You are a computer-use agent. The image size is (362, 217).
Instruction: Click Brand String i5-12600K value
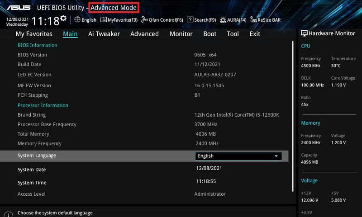click(x=237, y=115)
